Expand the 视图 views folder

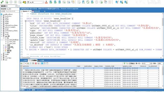click(4, 45)
